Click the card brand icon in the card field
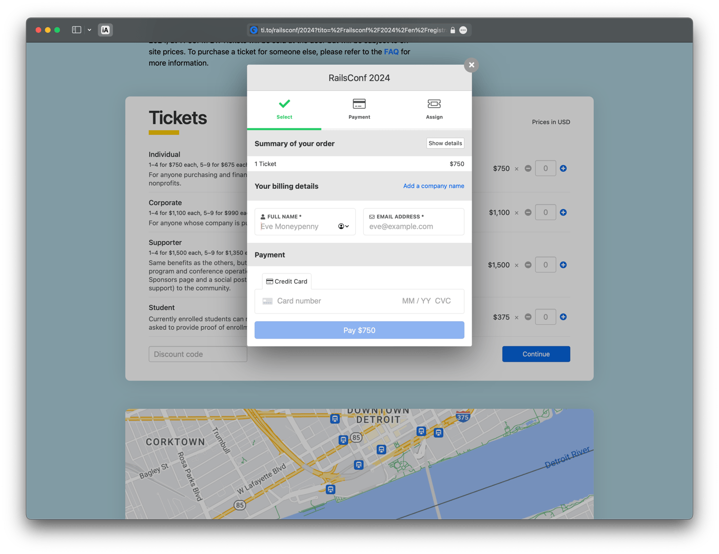This screenshot has width=719, height=554. point(267,301)
